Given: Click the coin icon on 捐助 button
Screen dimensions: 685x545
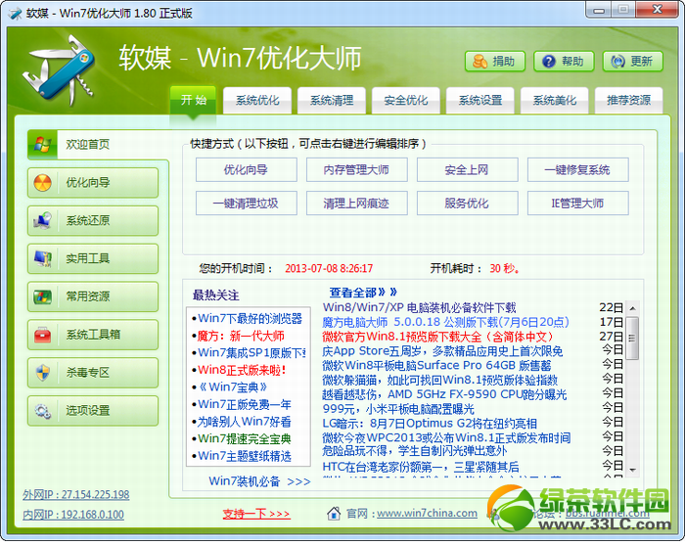Looking at the screenshot, I should (x=480, y=62).
